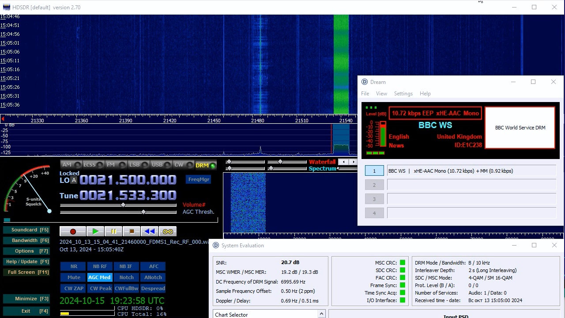Screen dimensions: 565x318
Task: Shift waterfall right with arrow button
Action: [353, 162]
